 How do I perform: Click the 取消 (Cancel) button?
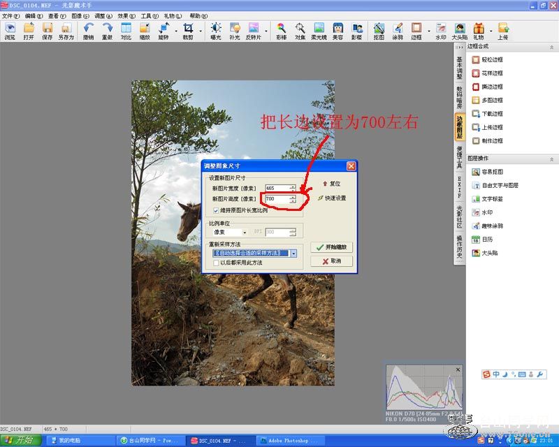pos(331,261)
